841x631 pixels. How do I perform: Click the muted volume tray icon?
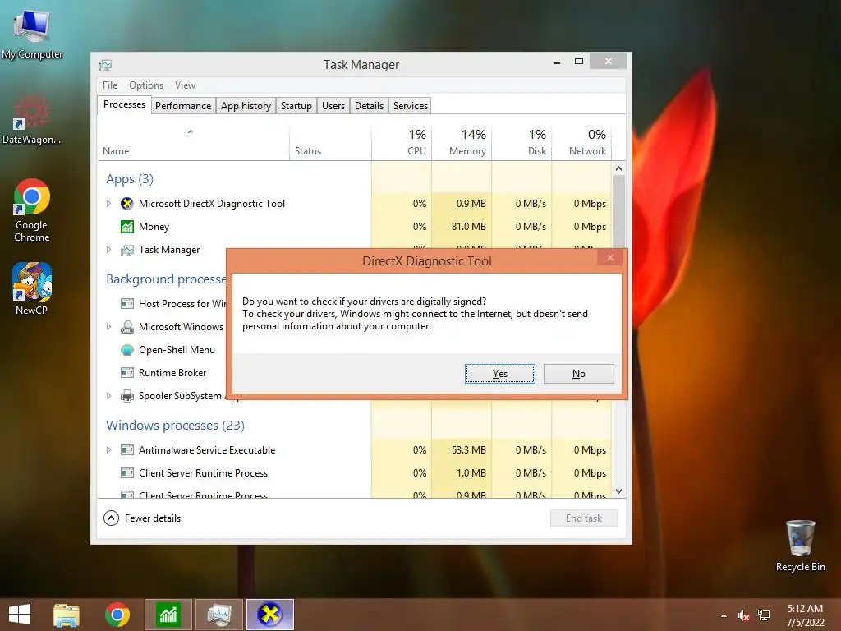pos(743,615)
